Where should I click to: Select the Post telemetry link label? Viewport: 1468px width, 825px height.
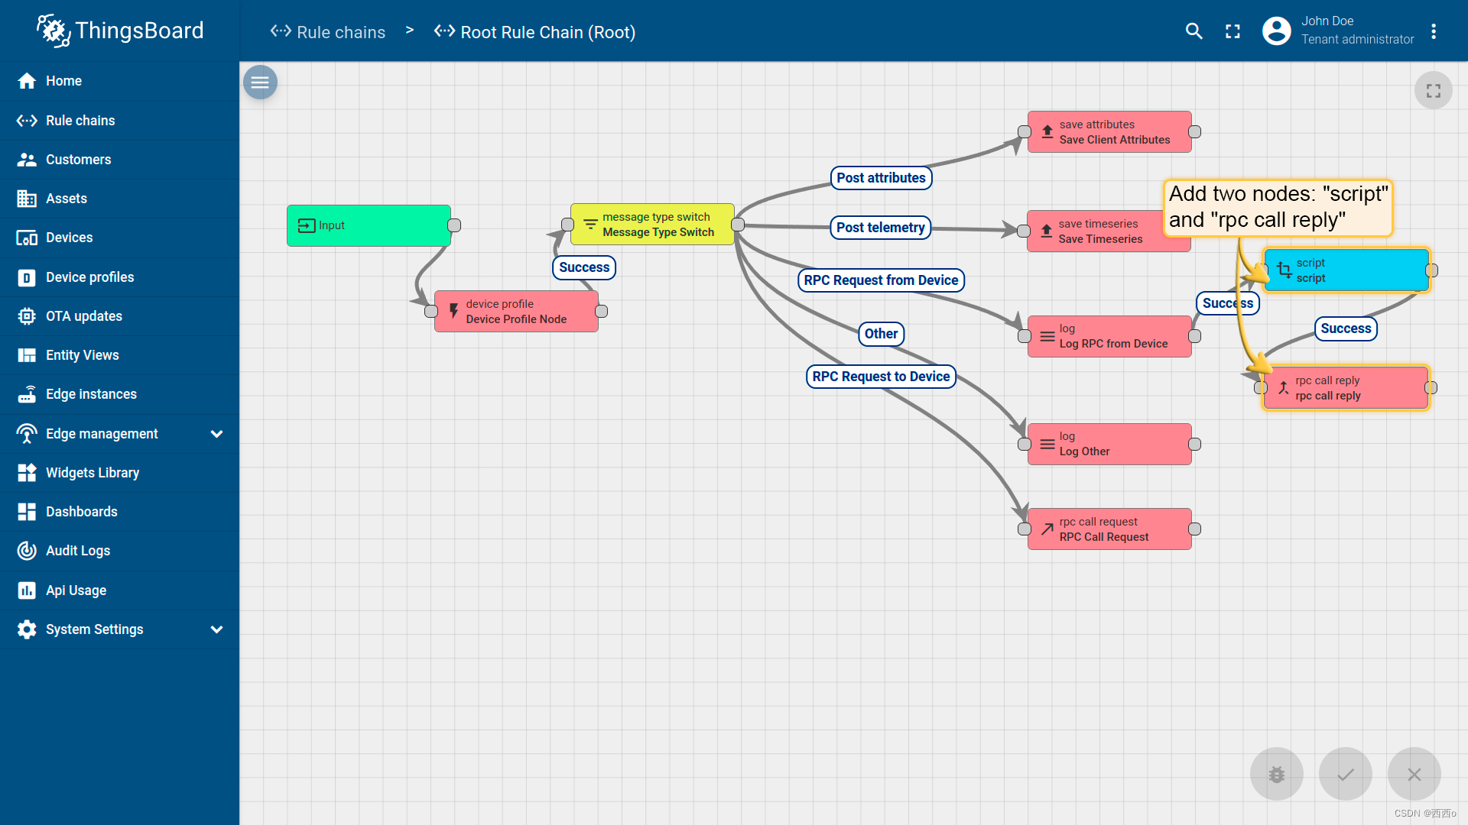pyautogui.click(x=880, y=228)
